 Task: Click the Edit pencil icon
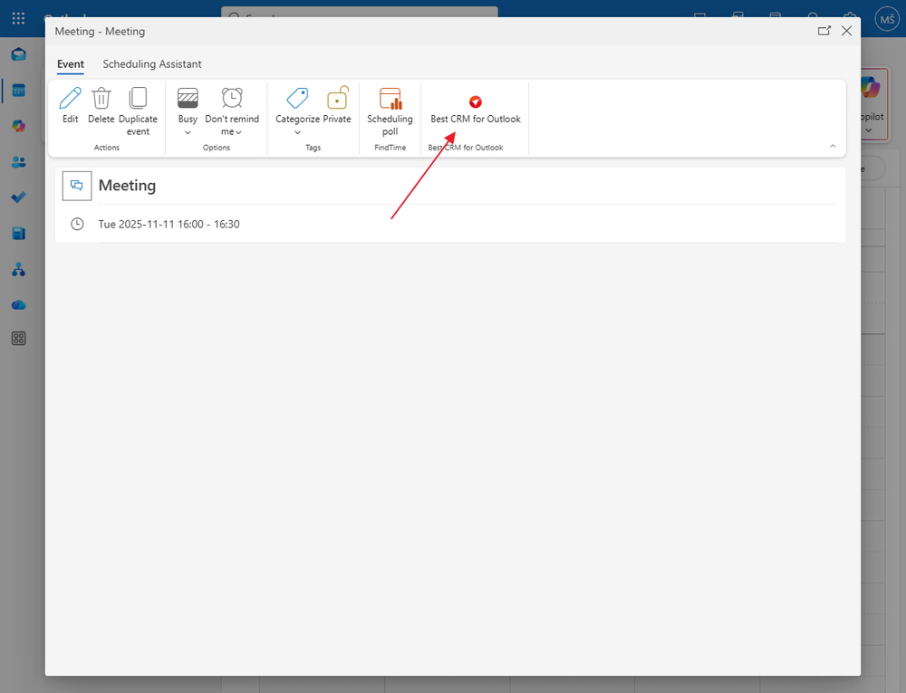[70, 100]
